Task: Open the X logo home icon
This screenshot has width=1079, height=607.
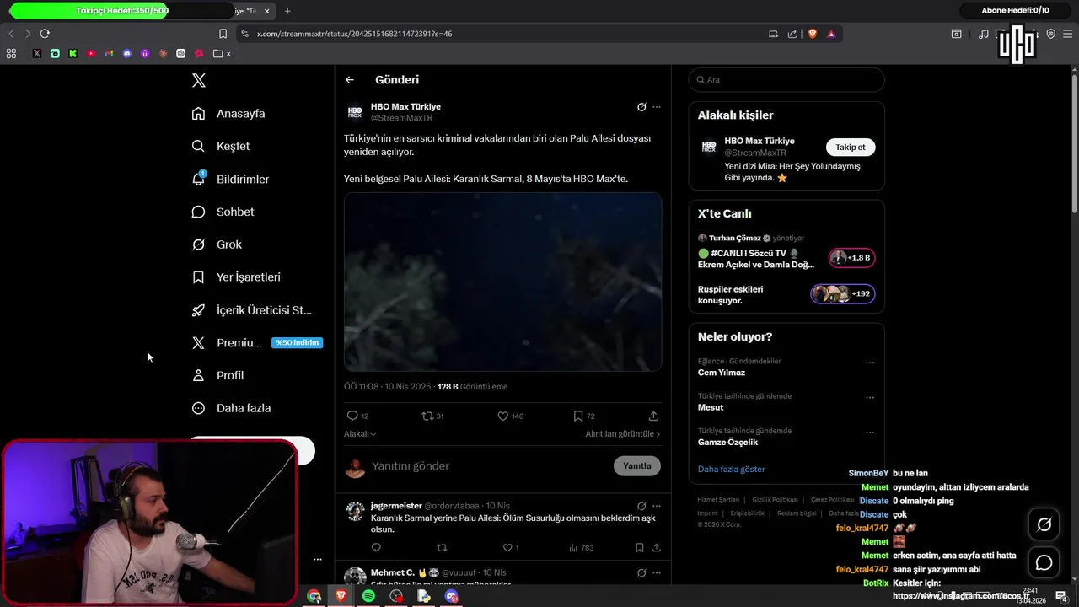Action: (x=199, y=81)
